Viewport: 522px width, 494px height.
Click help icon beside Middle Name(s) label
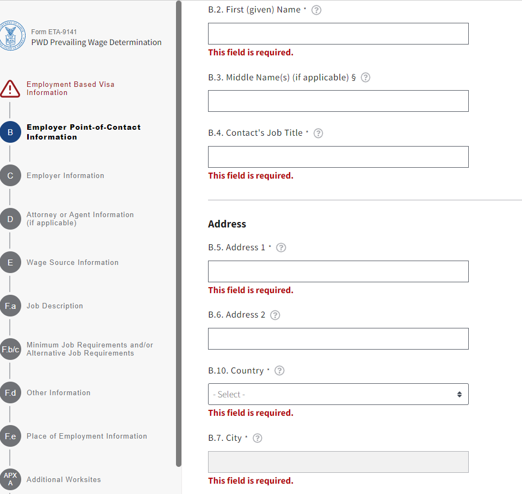point(366,77)
